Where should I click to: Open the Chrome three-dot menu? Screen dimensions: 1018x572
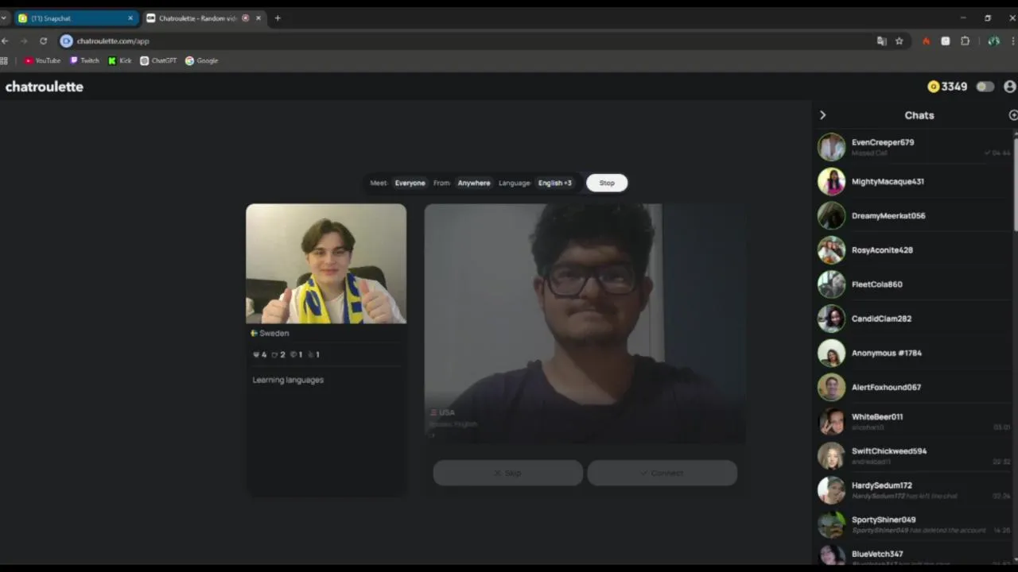point(1014,41)
